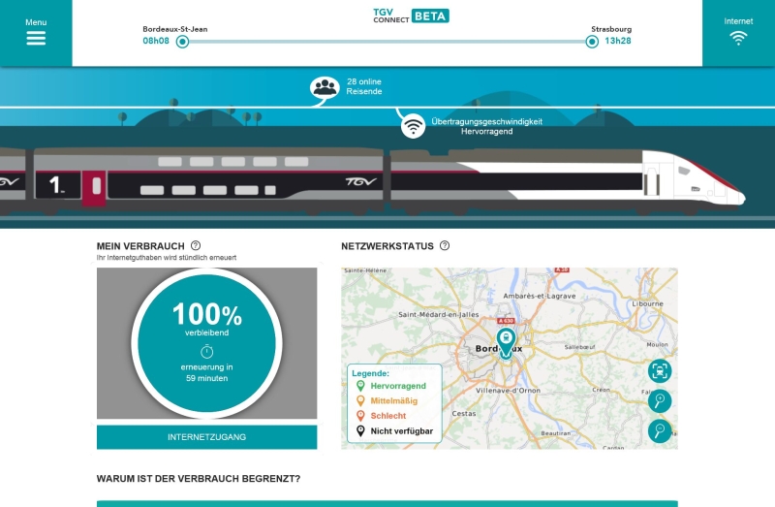Zoom out on the network map

tap(660, 430)
